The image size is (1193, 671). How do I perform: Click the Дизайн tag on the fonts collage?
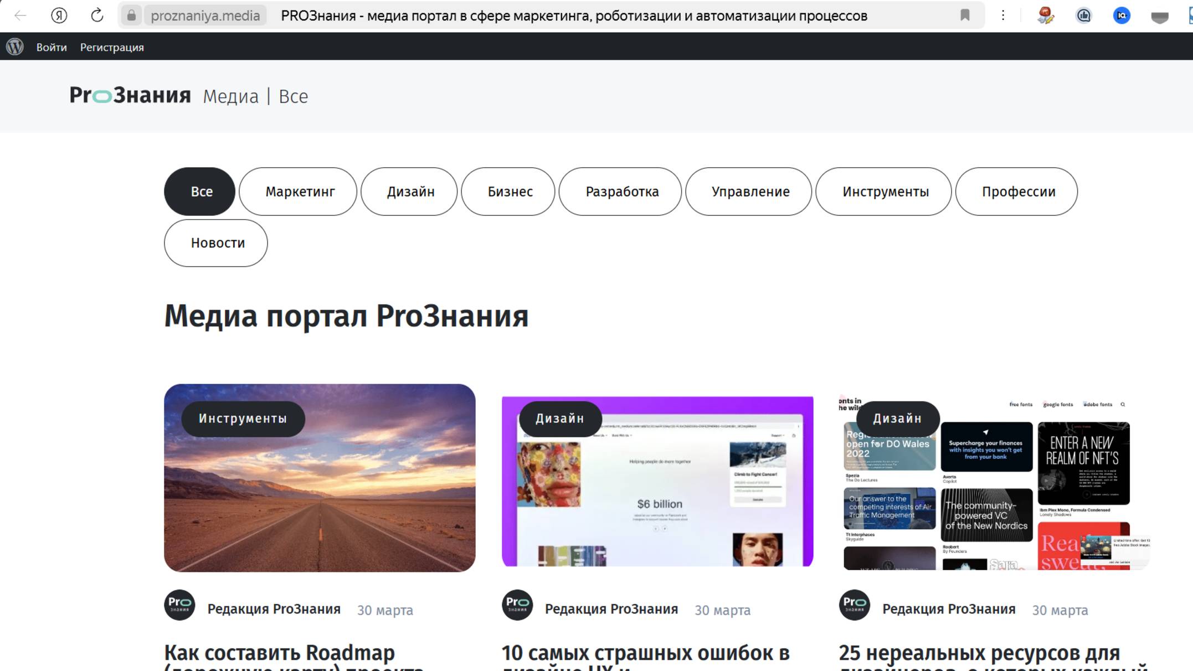click(x=898, y=419)
